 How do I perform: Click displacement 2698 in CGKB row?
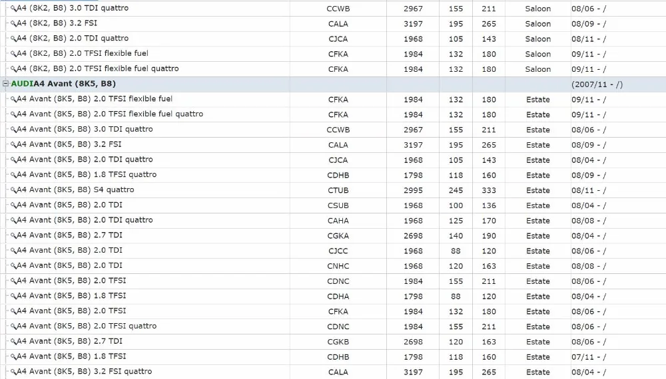click(413, 342)
